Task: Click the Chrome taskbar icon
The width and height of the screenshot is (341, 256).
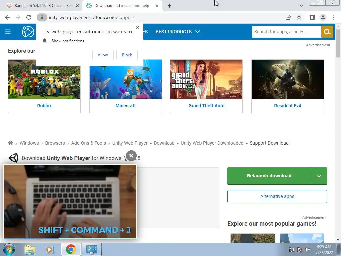Action: pos(71,249)
